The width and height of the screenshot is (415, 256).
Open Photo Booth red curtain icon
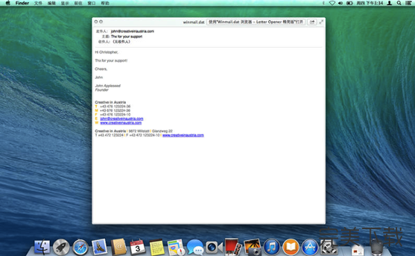click(233, 247)
